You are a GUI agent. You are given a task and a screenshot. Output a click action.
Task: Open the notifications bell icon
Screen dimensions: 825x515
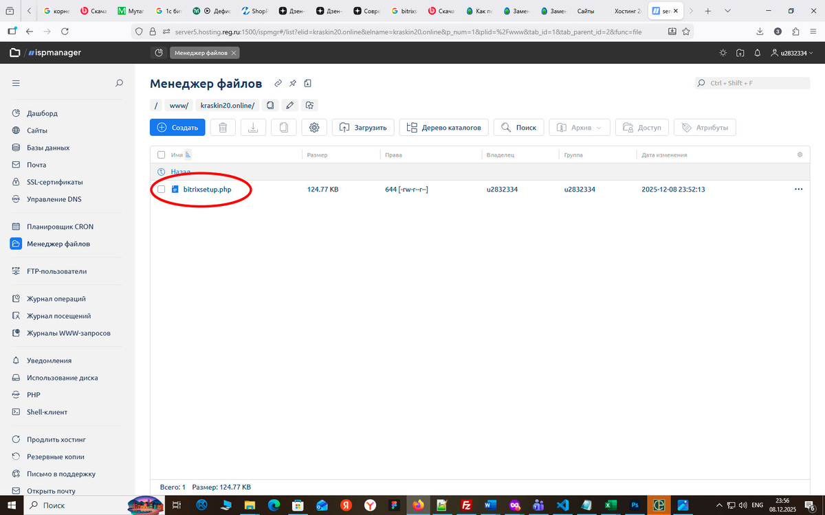click(757, 52)
